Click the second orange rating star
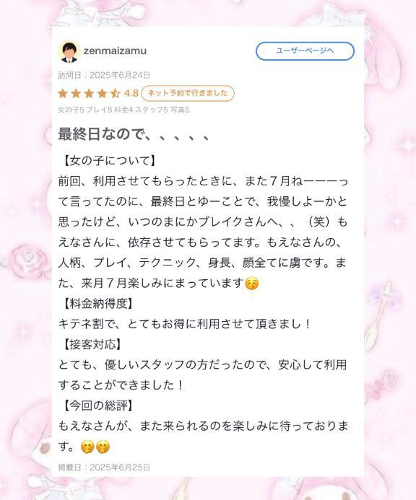 [x=76, y=93]
